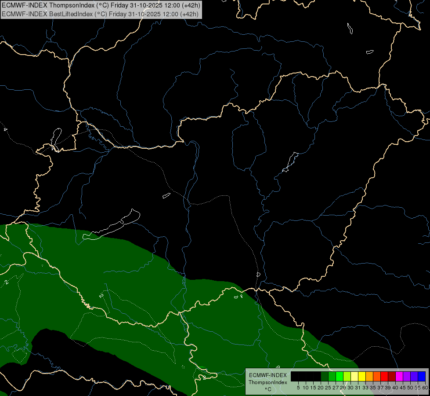Select the medium green 25-27 legend swatch

click(x=332, y=377)
